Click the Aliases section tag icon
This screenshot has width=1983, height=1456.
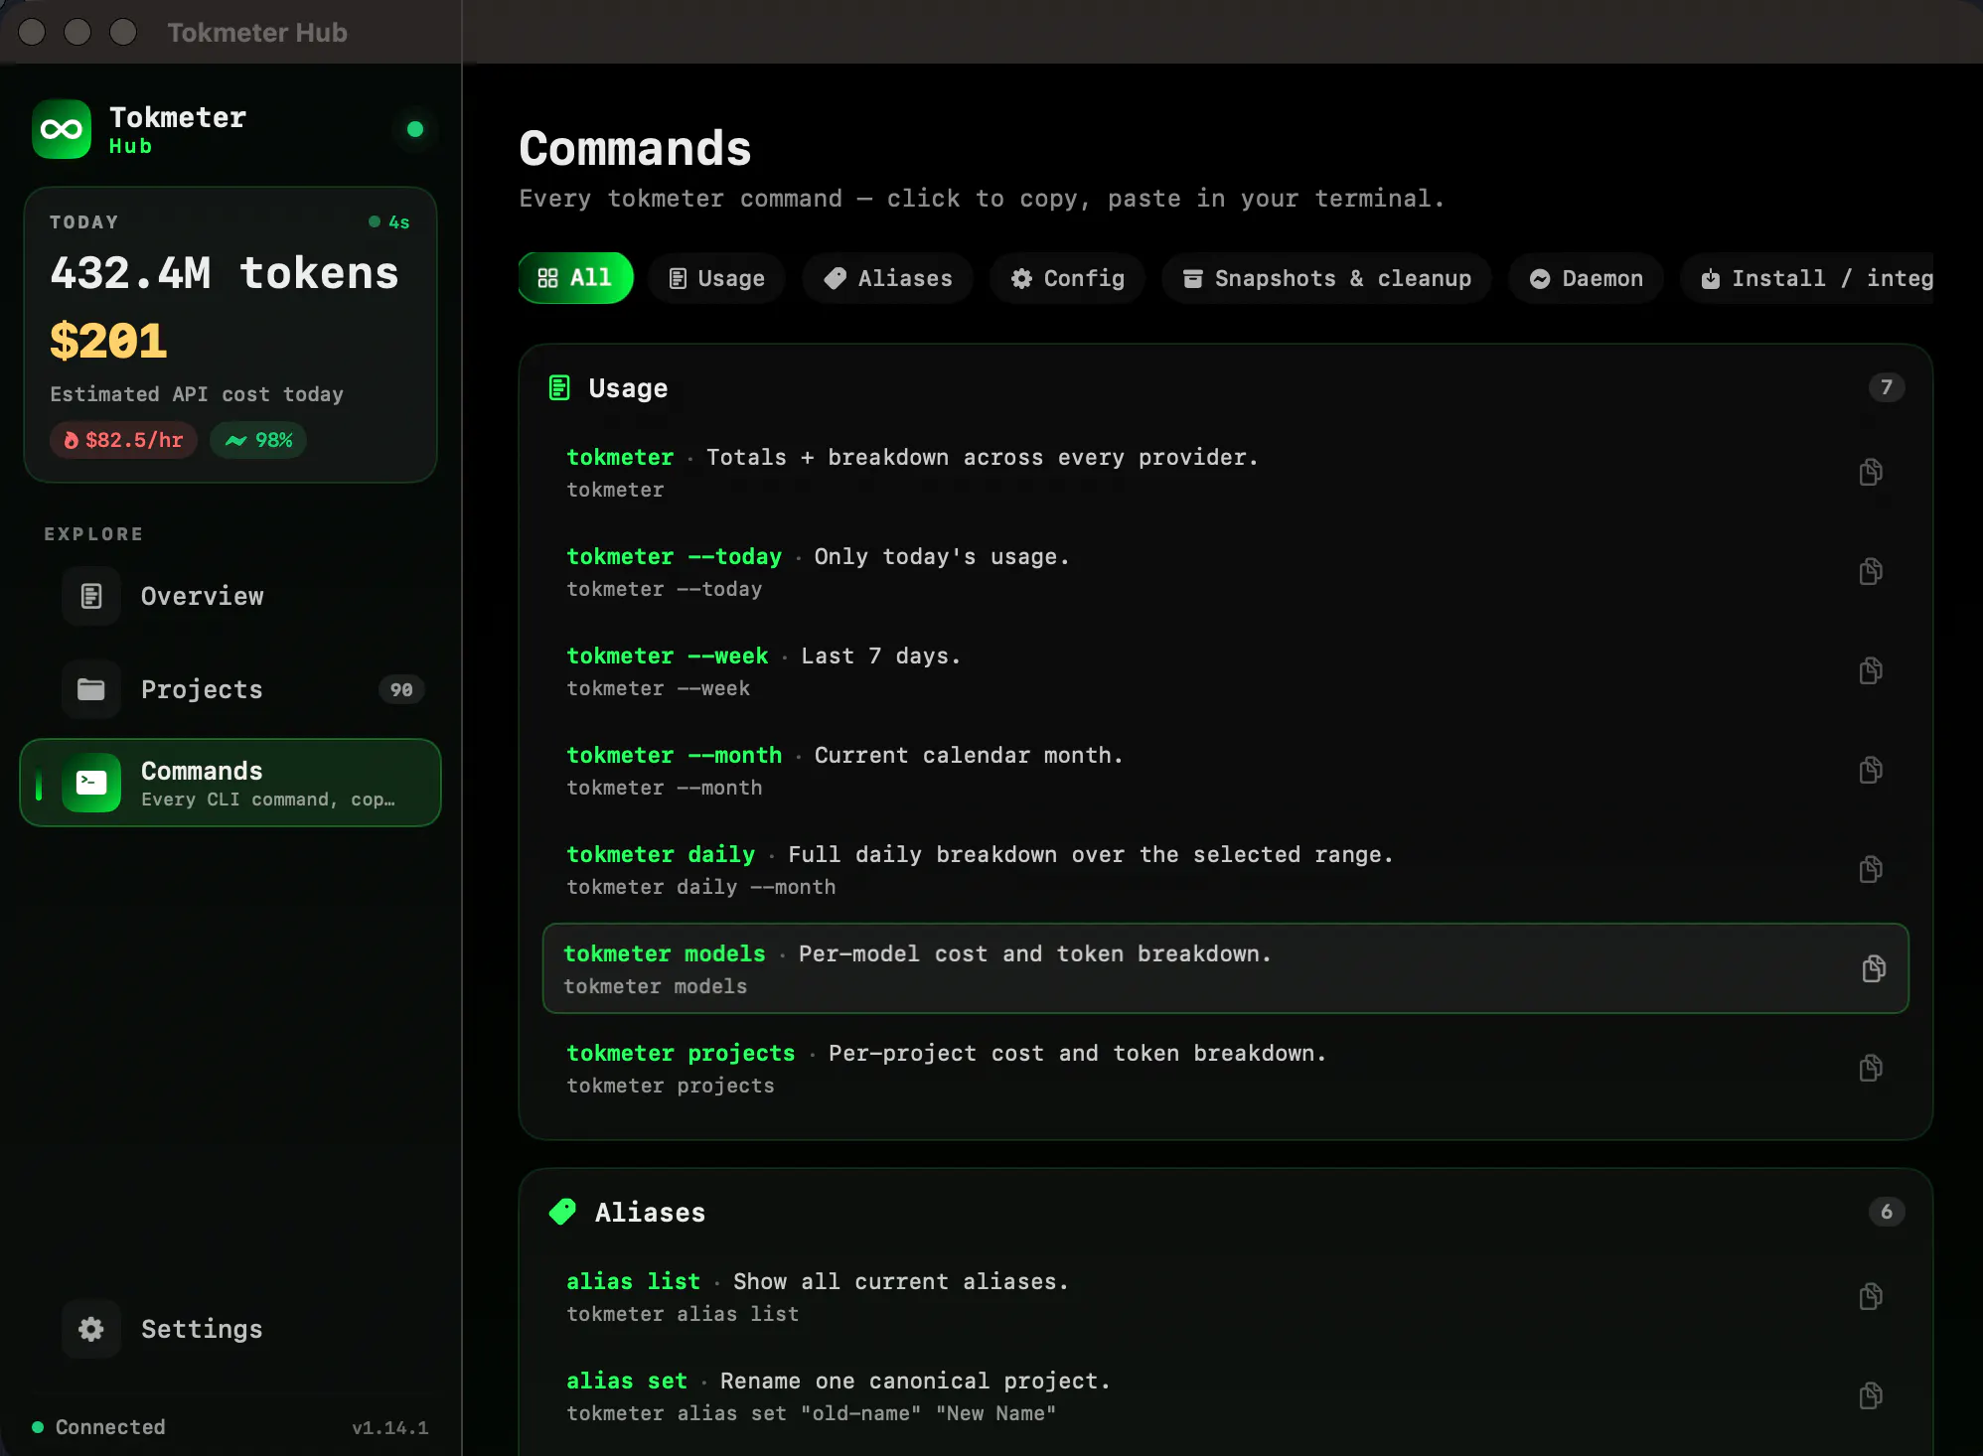[562, 1212]
